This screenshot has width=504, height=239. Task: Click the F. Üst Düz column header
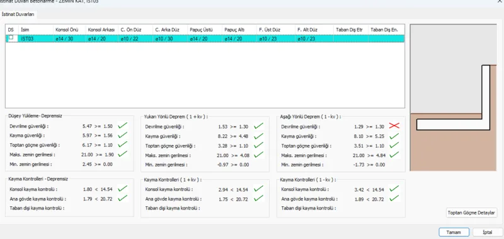click(276, 30)
